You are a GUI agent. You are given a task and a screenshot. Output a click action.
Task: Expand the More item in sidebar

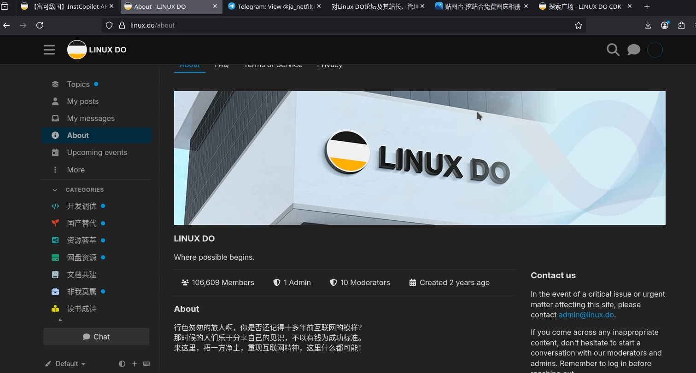[76, 170]
